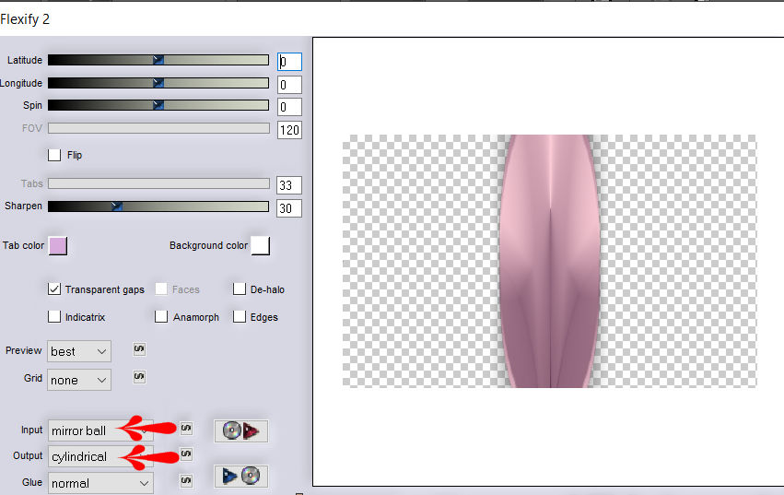This screenshot has height=495, width=784.
Task: Open the Grid dropdown
Action: coord(79,380)
